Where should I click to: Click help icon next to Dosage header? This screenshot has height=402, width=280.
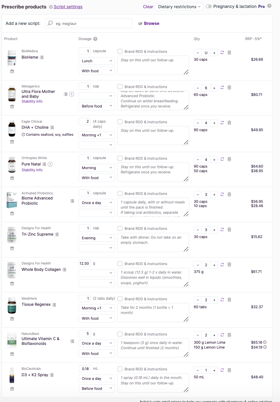point(95,39)
